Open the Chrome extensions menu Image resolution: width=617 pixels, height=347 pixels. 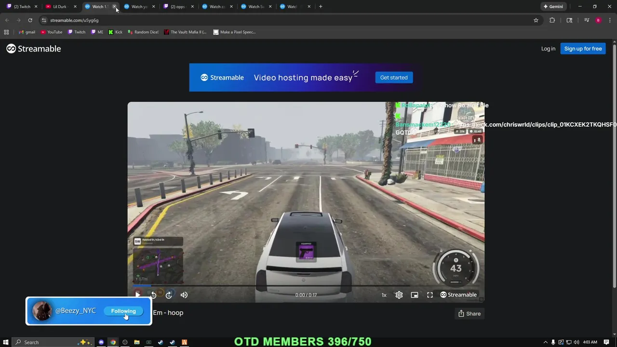[552, 20]
